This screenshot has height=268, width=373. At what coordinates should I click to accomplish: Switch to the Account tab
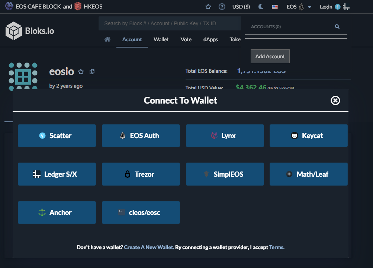[x=132, y=39]
